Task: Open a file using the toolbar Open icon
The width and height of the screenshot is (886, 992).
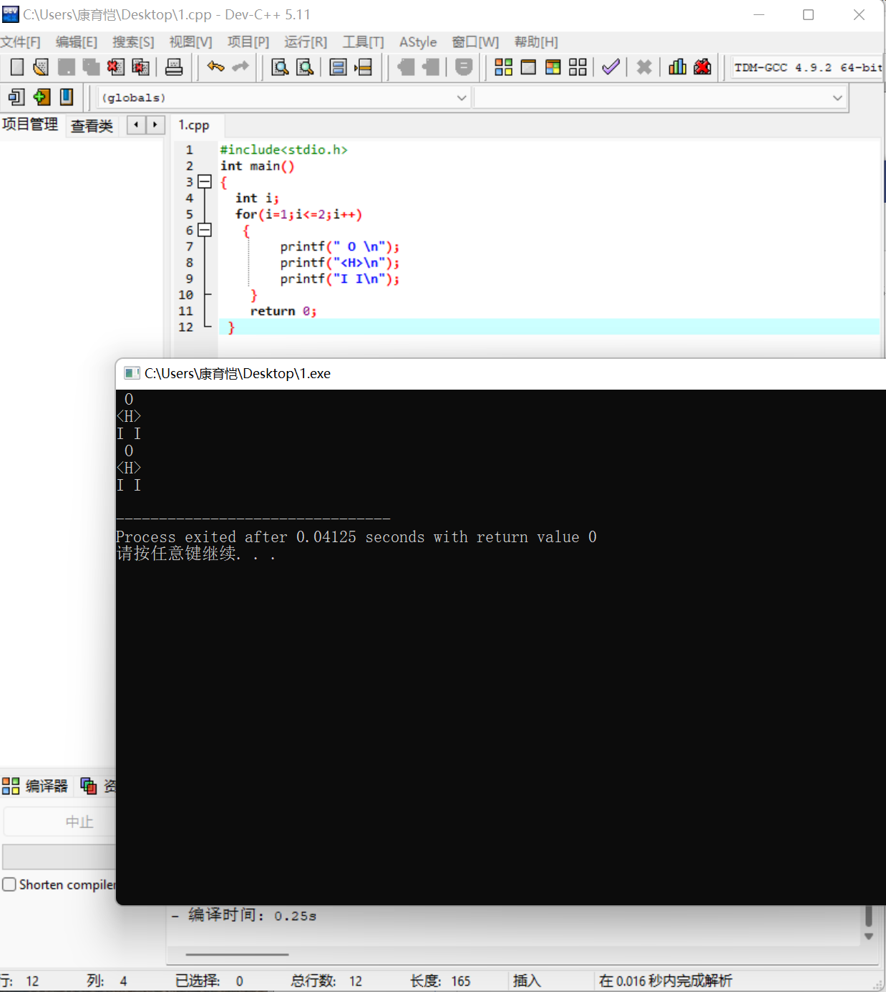Action: click(41, 67)
